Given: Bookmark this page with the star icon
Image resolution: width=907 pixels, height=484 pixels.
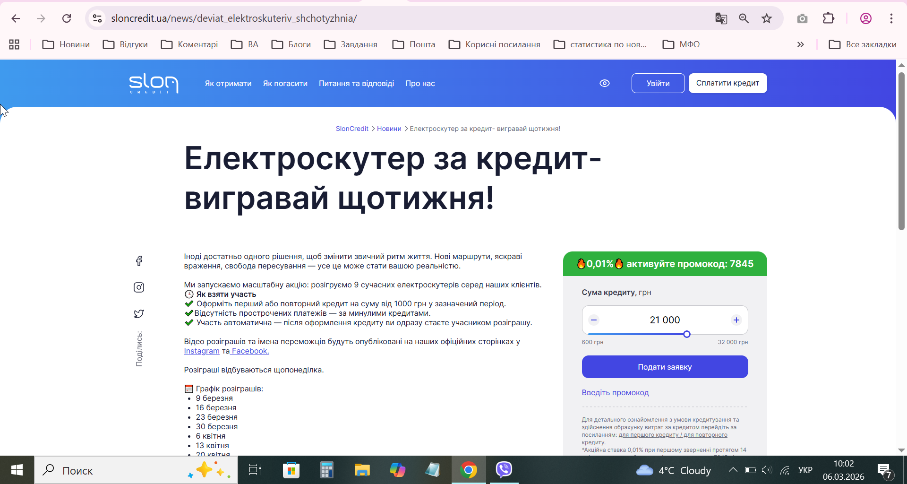Looking at the screenshot, I should point(767,18).
